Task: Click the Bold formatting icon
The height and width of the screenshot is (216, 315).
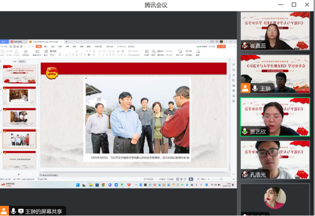Action: [60, 55]
